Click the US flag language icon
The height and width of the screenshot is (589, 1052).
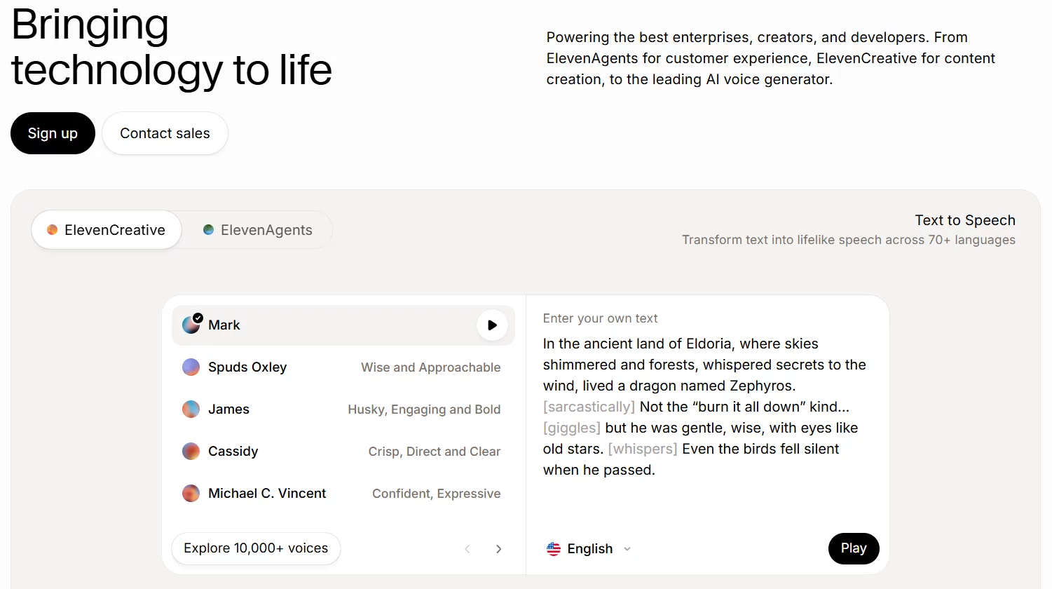click(554, 549)
